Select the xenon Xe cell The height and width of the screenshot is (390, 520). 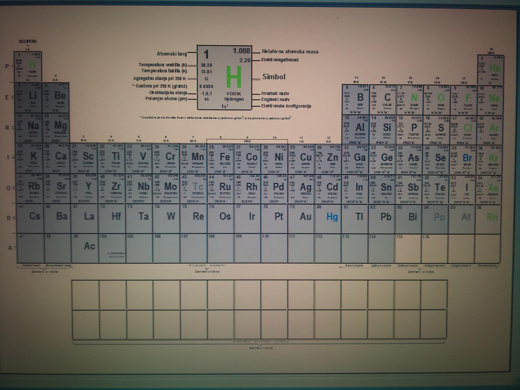point(489,190)
